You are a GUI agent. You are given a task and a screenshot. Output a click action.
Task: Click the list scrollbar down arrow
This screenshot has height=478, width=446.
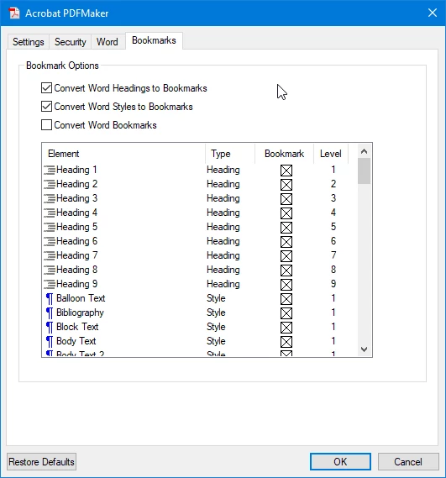point(364,349)
